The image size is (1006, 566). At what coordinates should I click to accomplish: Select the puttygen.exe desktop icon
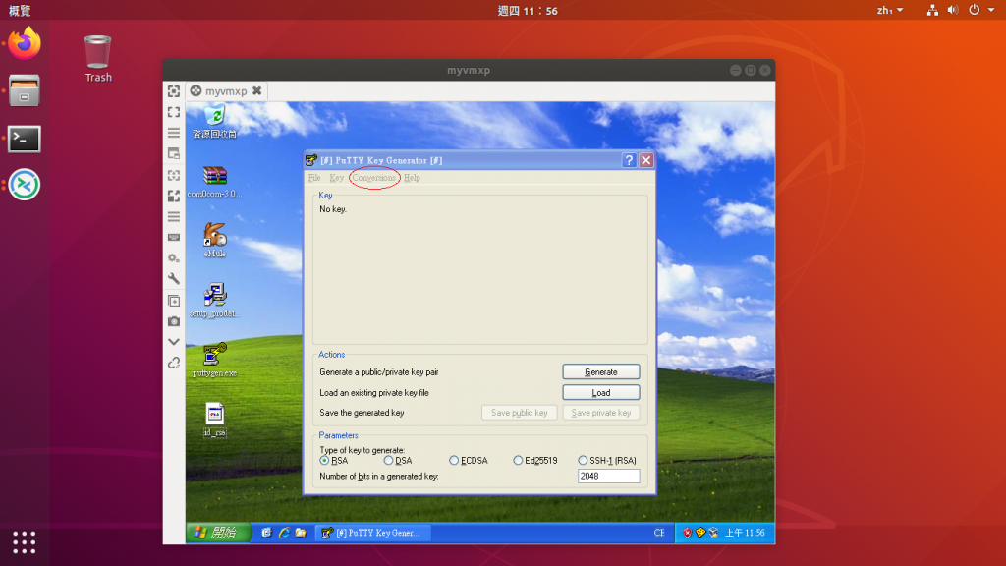(x=215, y=360)
